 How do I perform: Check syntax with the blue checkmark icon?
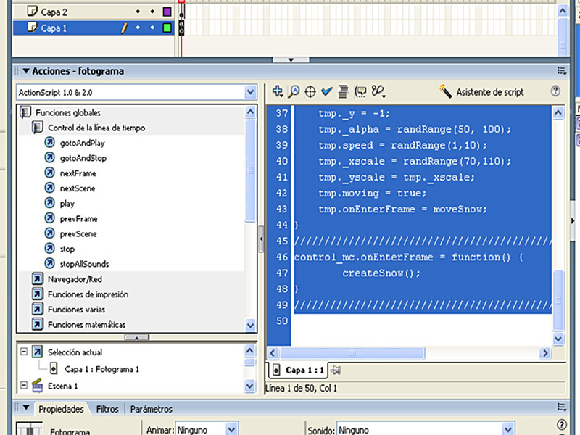point(326,91)
